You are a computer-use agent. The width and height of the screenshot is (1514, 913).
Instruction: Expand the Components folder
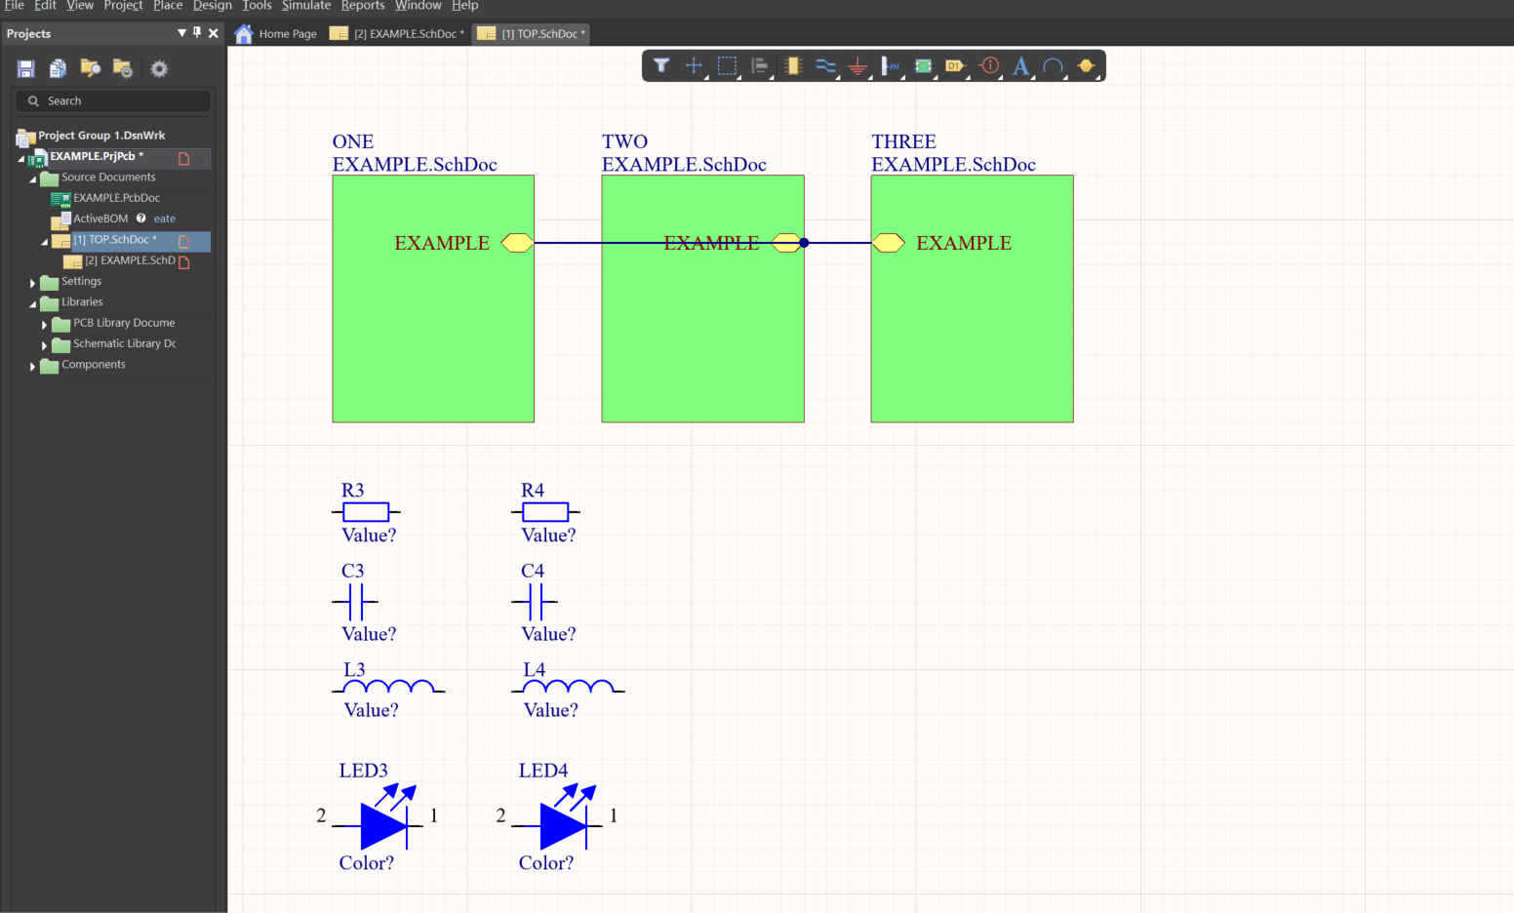point(32,364)
